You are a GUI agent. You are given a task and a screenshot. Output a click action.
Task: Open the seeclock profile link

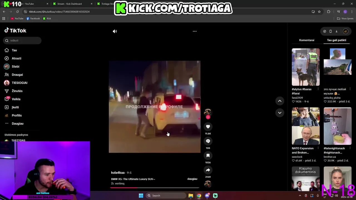(x=297, y=157)
